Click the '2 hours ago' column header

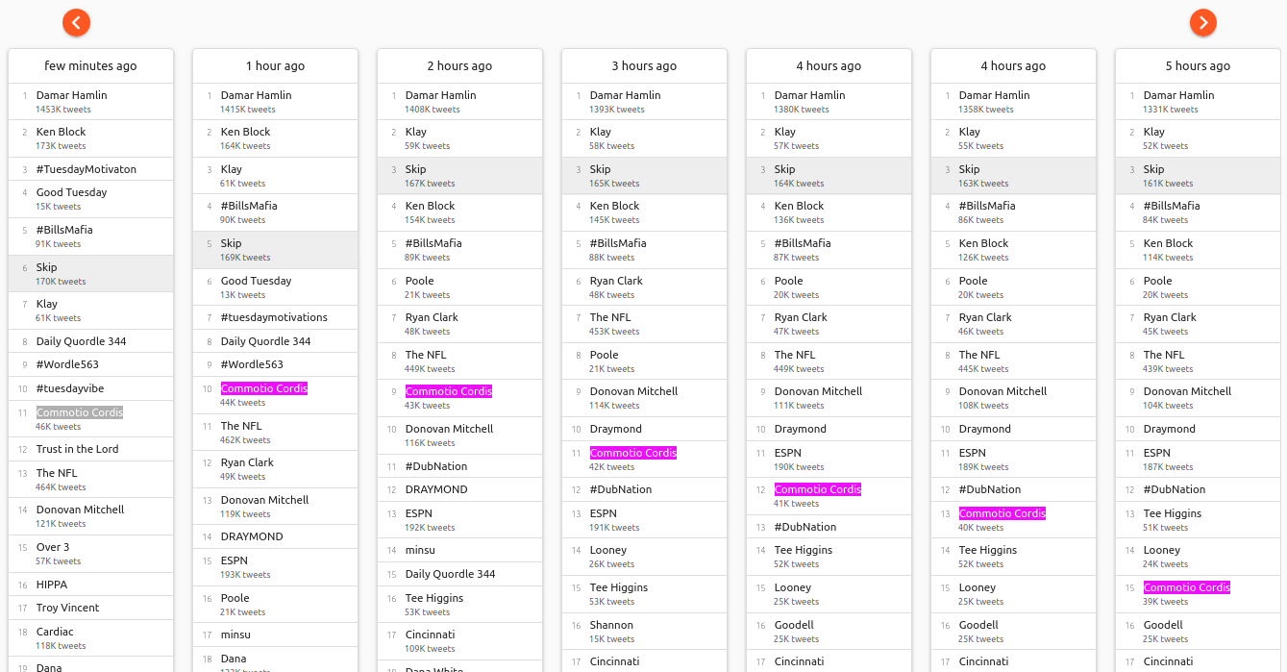460,66
